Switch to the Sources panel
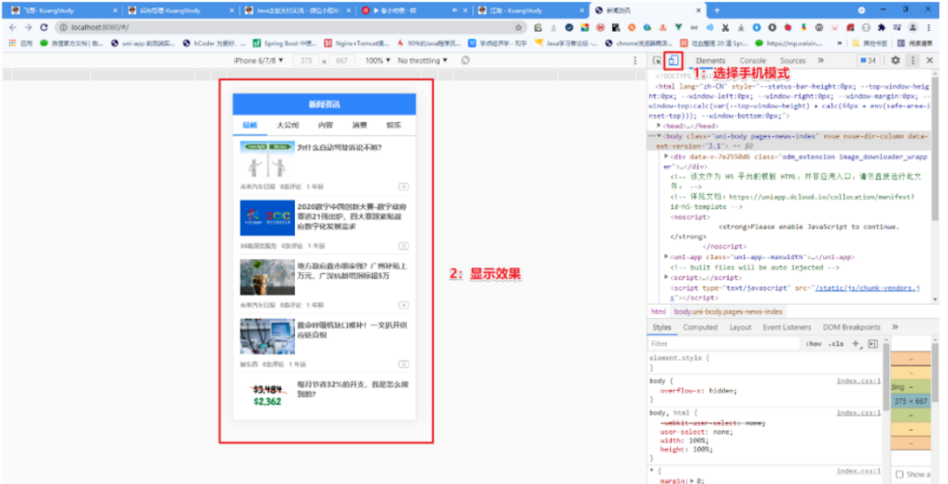The image size is (948, 484). click(792, 61)
